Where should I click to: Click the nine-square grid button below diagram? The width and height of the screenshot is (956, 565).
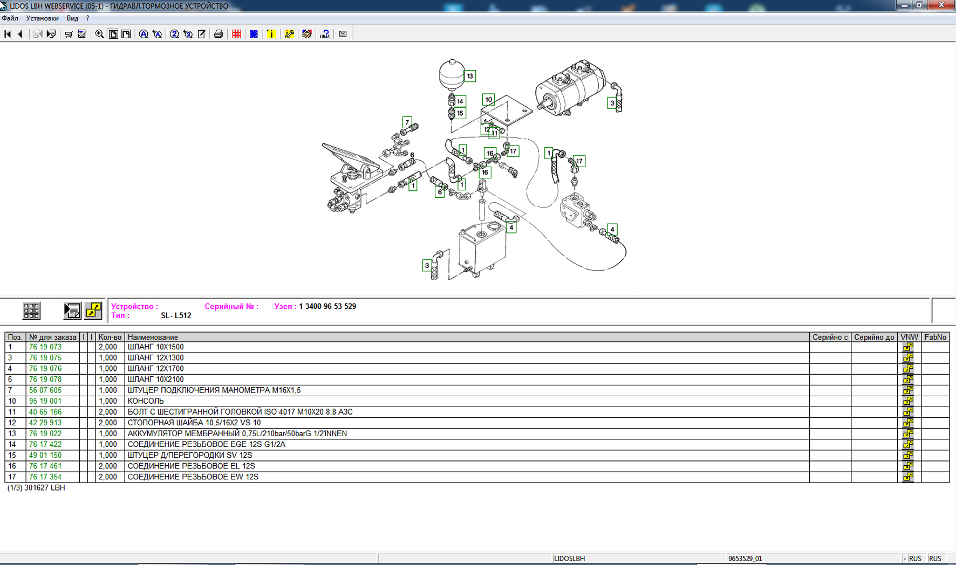[31, 311]
